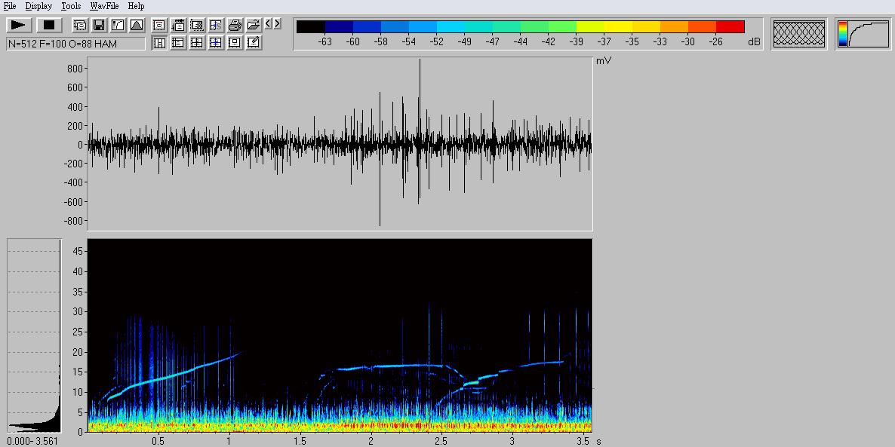
Task: Click the left arrow scroll button
Action: click(269, 24)
